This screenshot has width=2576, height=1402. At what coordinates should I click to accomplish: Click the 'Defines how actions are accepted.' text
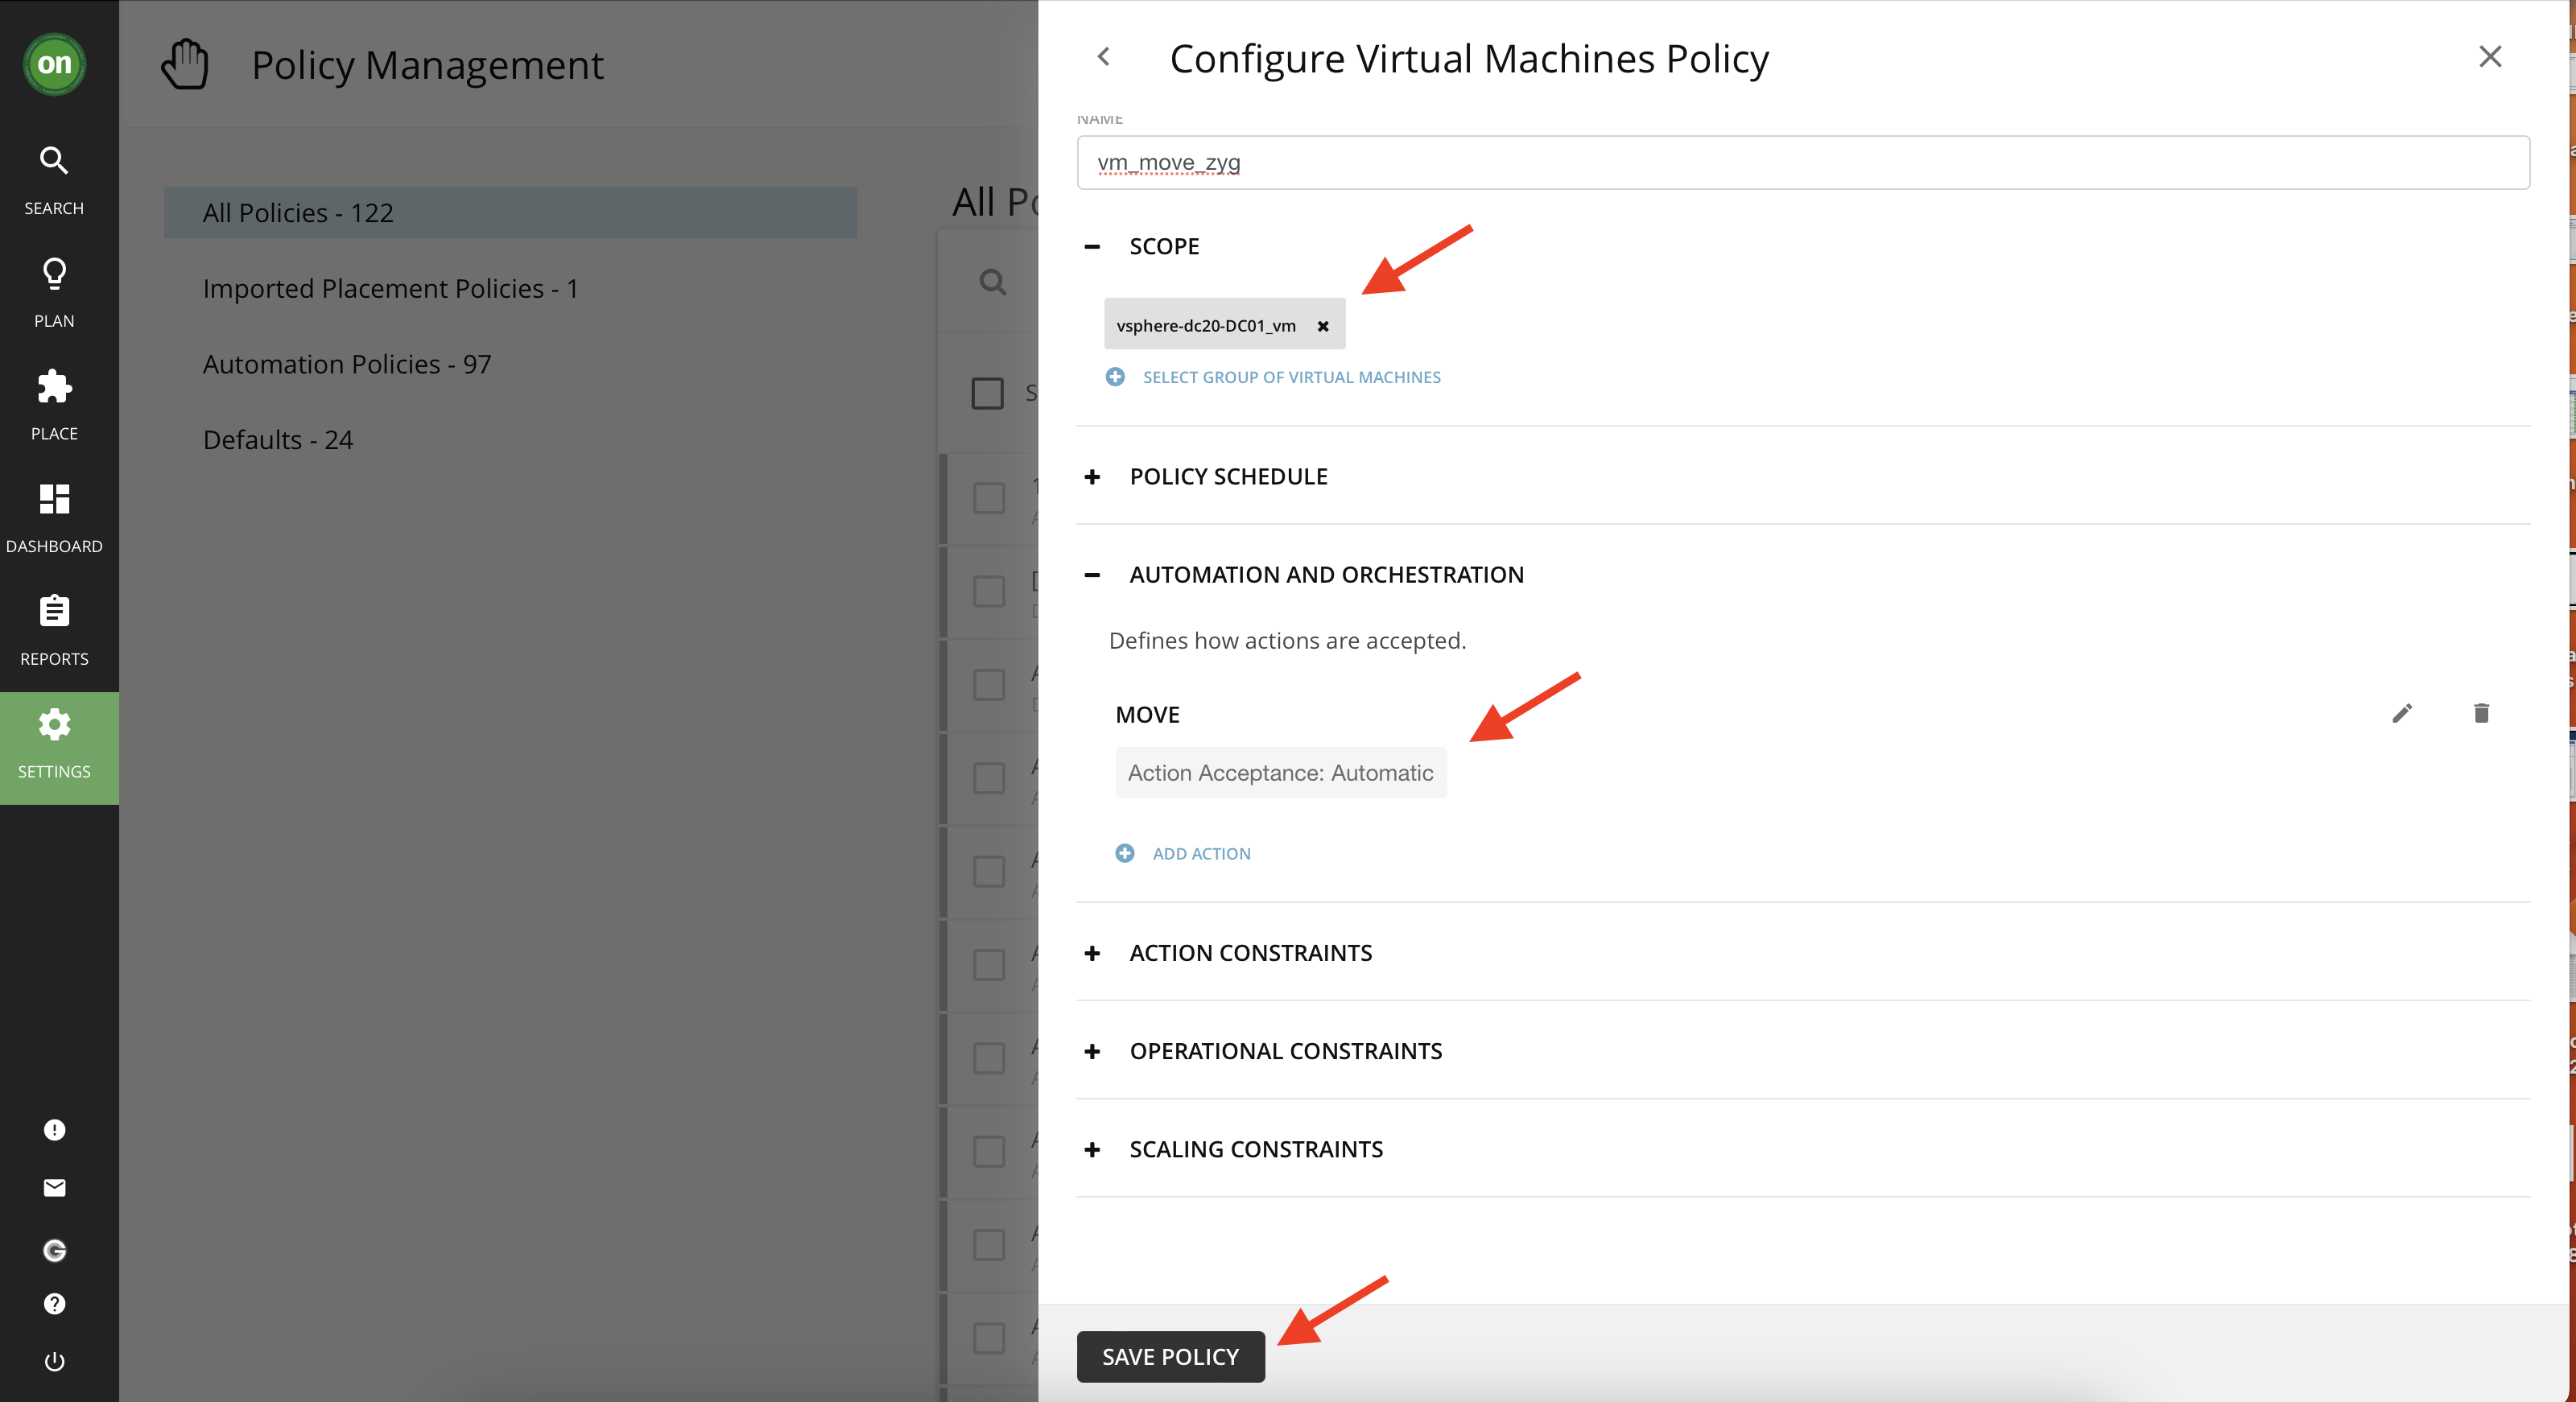[x=1287, y=640]
